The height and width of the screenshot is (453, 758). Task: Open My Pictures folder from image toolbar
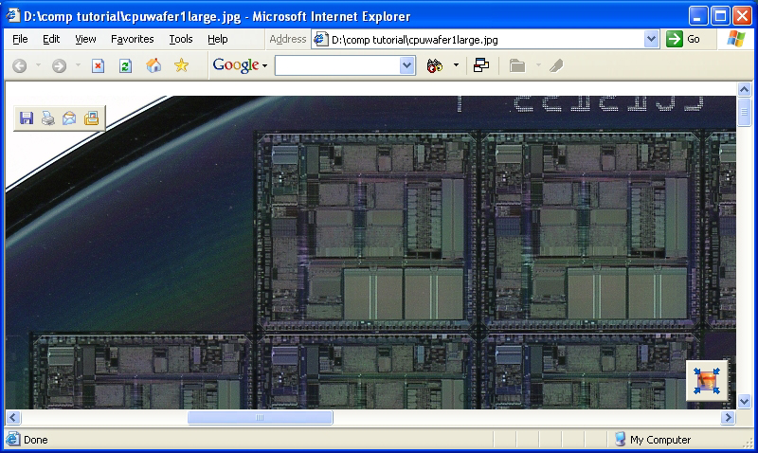(x=91, y=118)
